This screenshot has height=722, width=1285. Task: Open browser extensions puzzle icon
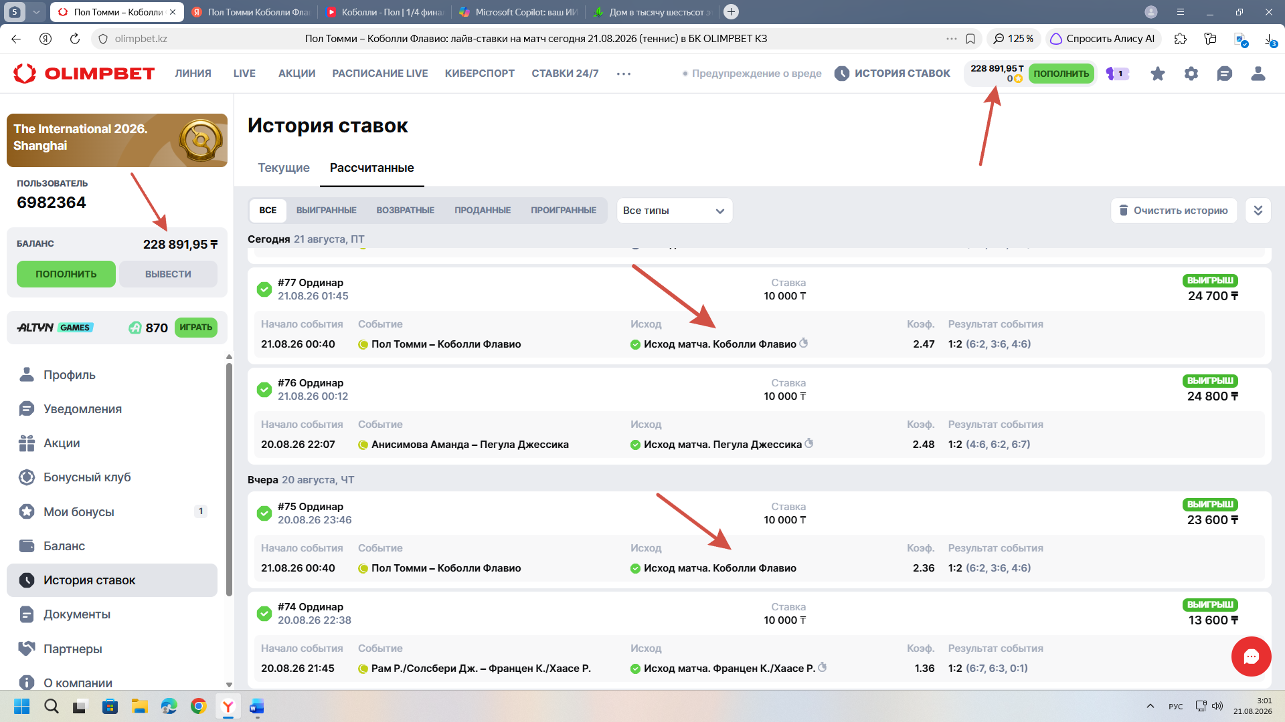coord(1181,39)
